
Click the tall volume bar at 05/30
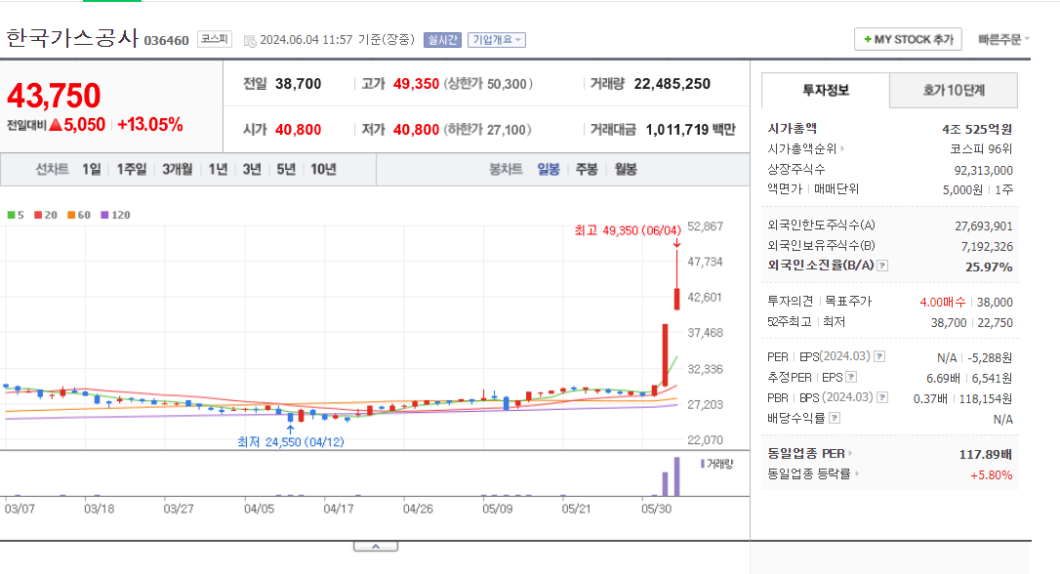[676, 476]
